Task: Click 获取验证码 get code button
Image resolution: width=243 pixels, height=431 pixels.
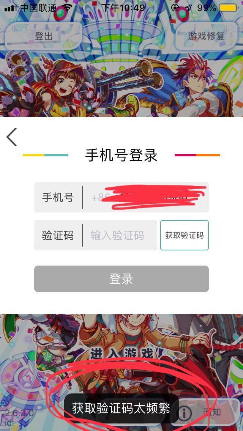Action: coord(185,235)
